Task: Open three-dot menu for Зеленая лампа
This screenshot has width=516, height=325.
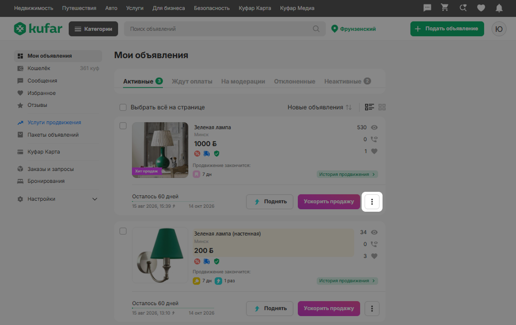Action: click(372, 202)
